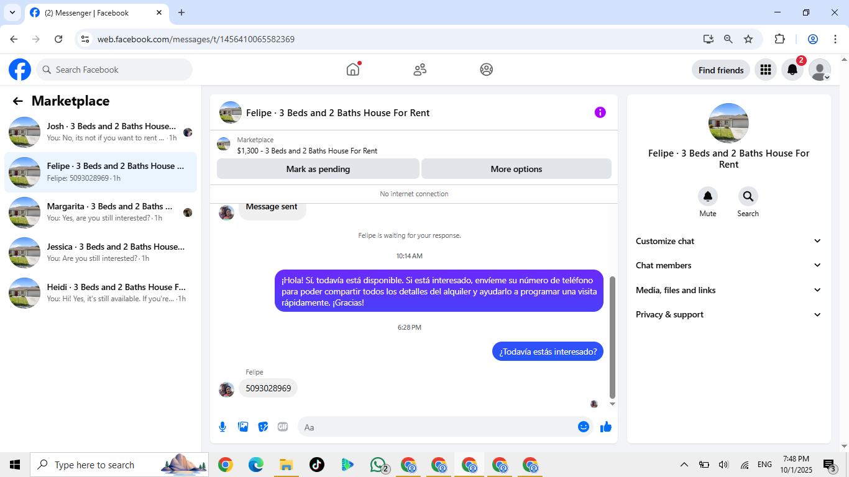Open the GIF picker icon
The width and height of the screenshot is (849, 477).
click(x=283, y=427)
